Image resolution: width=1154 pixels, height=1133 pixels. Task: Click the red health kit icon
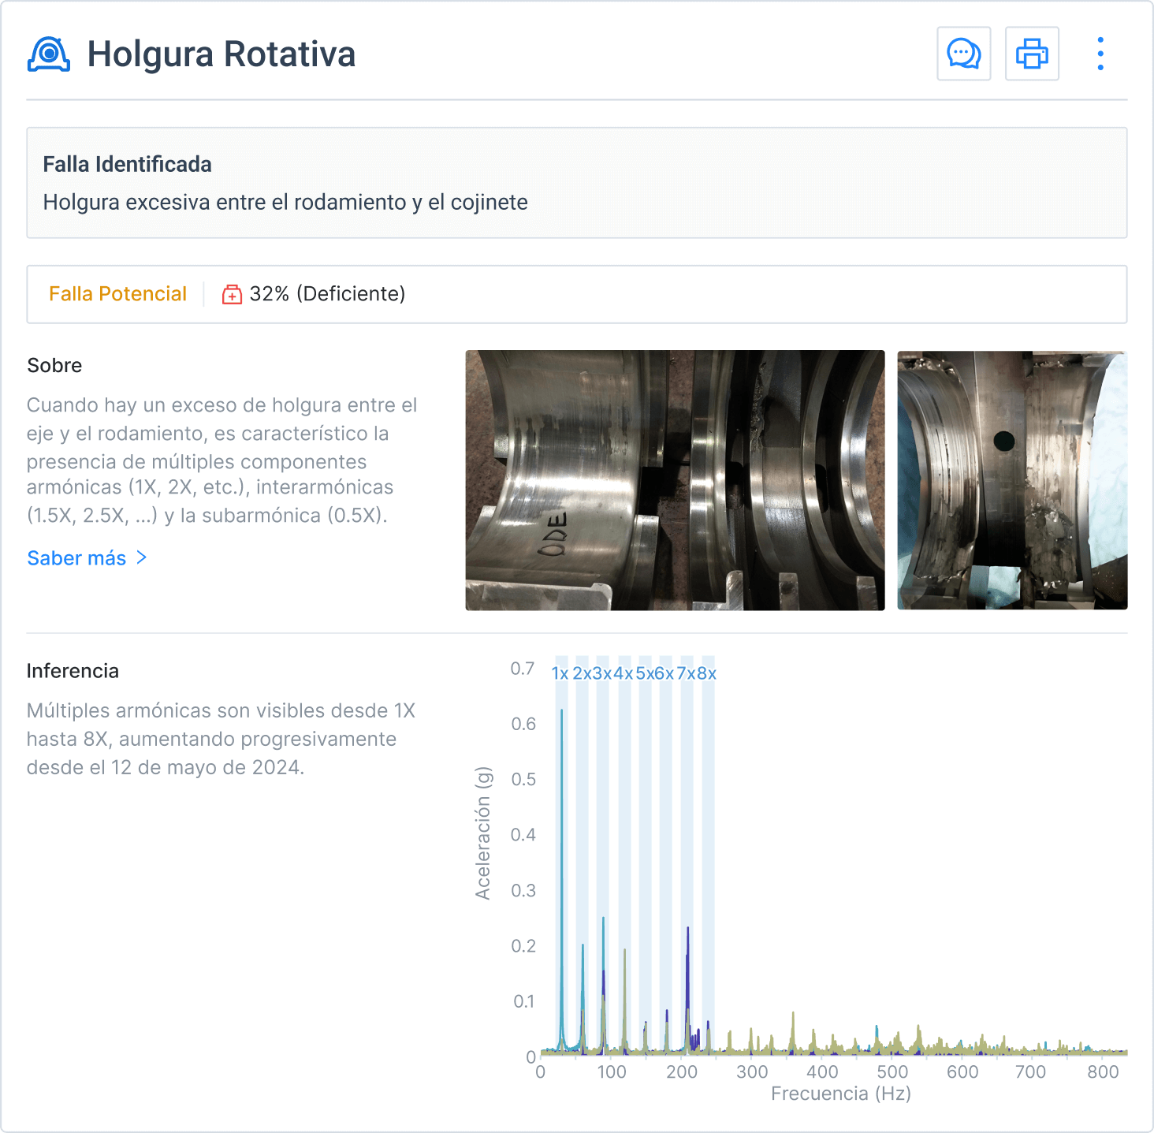(232, 294)
